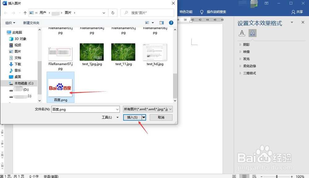Click the file name input field
Viewport: 309px width, 178px height.
(84, 109)
